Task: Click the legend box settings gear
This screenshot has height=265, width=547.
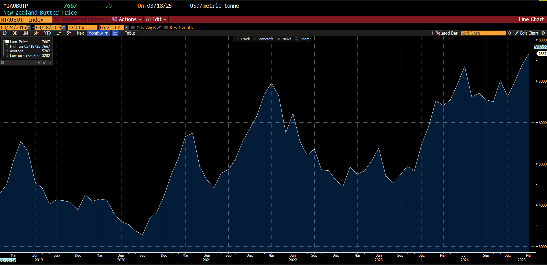Action: (x=3, y=63)
